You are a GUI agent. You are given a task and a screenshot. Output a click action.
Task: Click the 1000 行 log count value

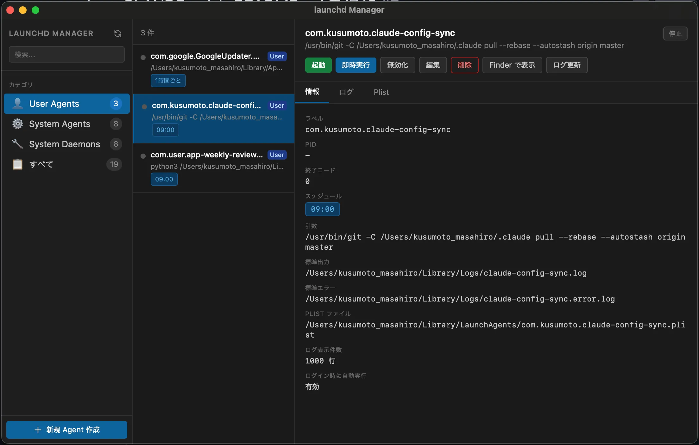[x=320, y=361]
